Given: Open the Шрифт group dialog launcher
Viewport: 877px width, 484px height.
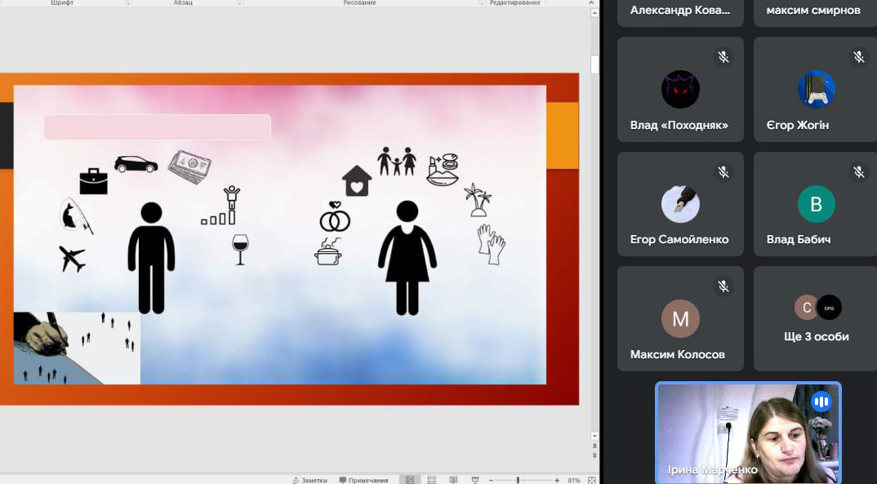Looking at the screenshot, I should (x=128, y=2).
